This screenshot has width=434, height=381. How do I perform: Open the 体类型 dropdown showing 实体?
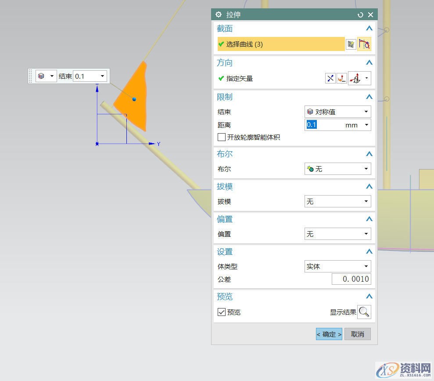coord(366,266)
